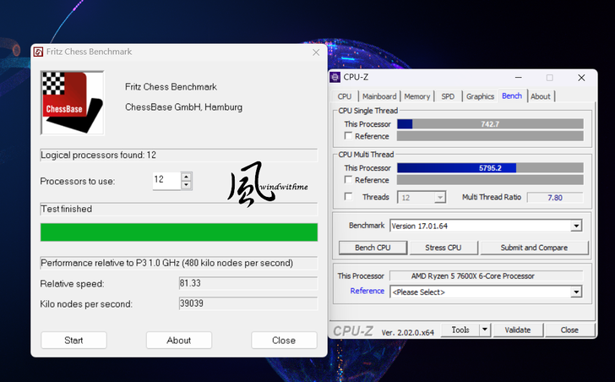Click the Processors to use input field
Viewport: 615px width, 382px height.
(166, 181)
